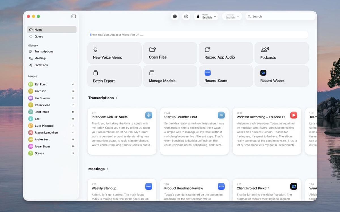
Task: Expand the Transcriptions section chevron
Action: pyautogui.click(x=117, y=98)
